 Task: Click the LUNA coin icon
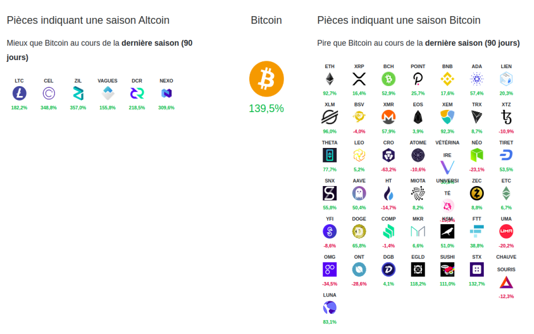click(x=329, y=308)
